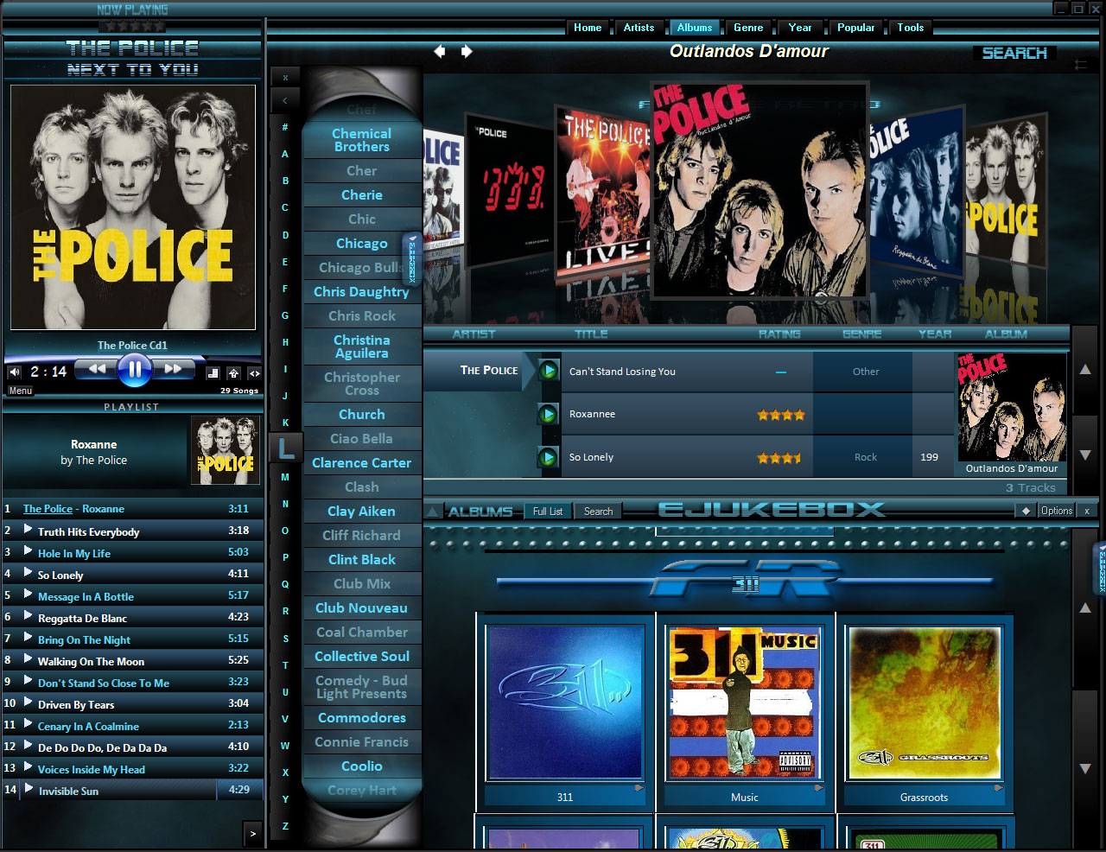Screen dimensions: 1106x852
Task: Skip to the next track
Action: [x=173, y=369]
